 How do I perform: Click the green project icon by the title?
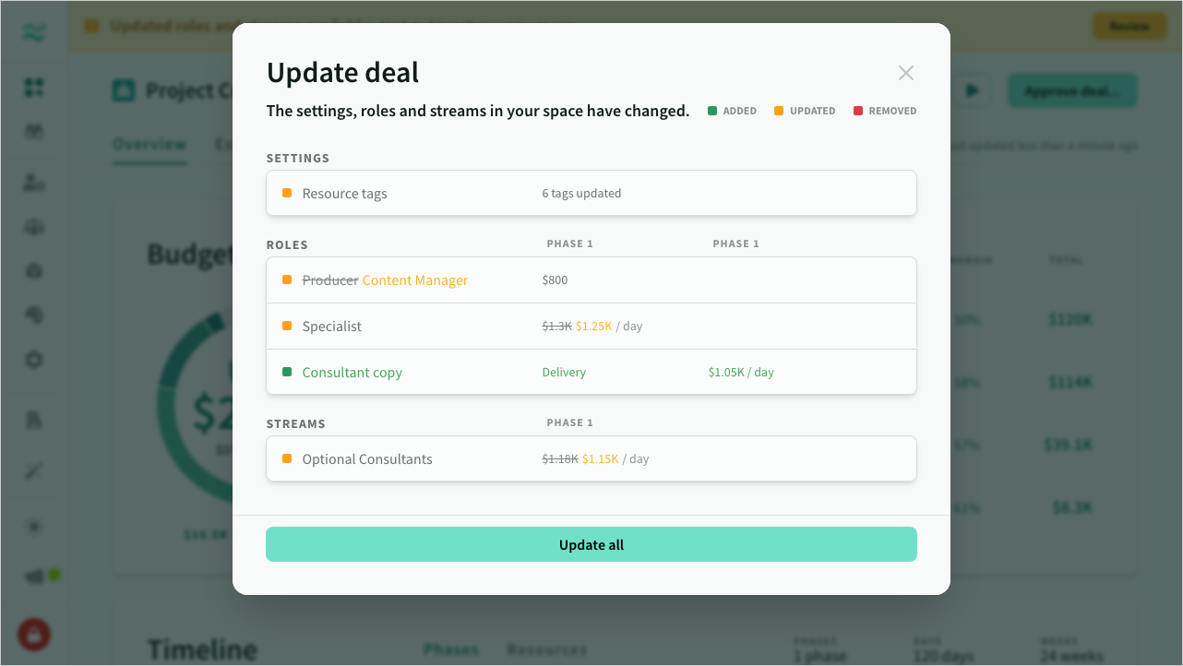124,90
